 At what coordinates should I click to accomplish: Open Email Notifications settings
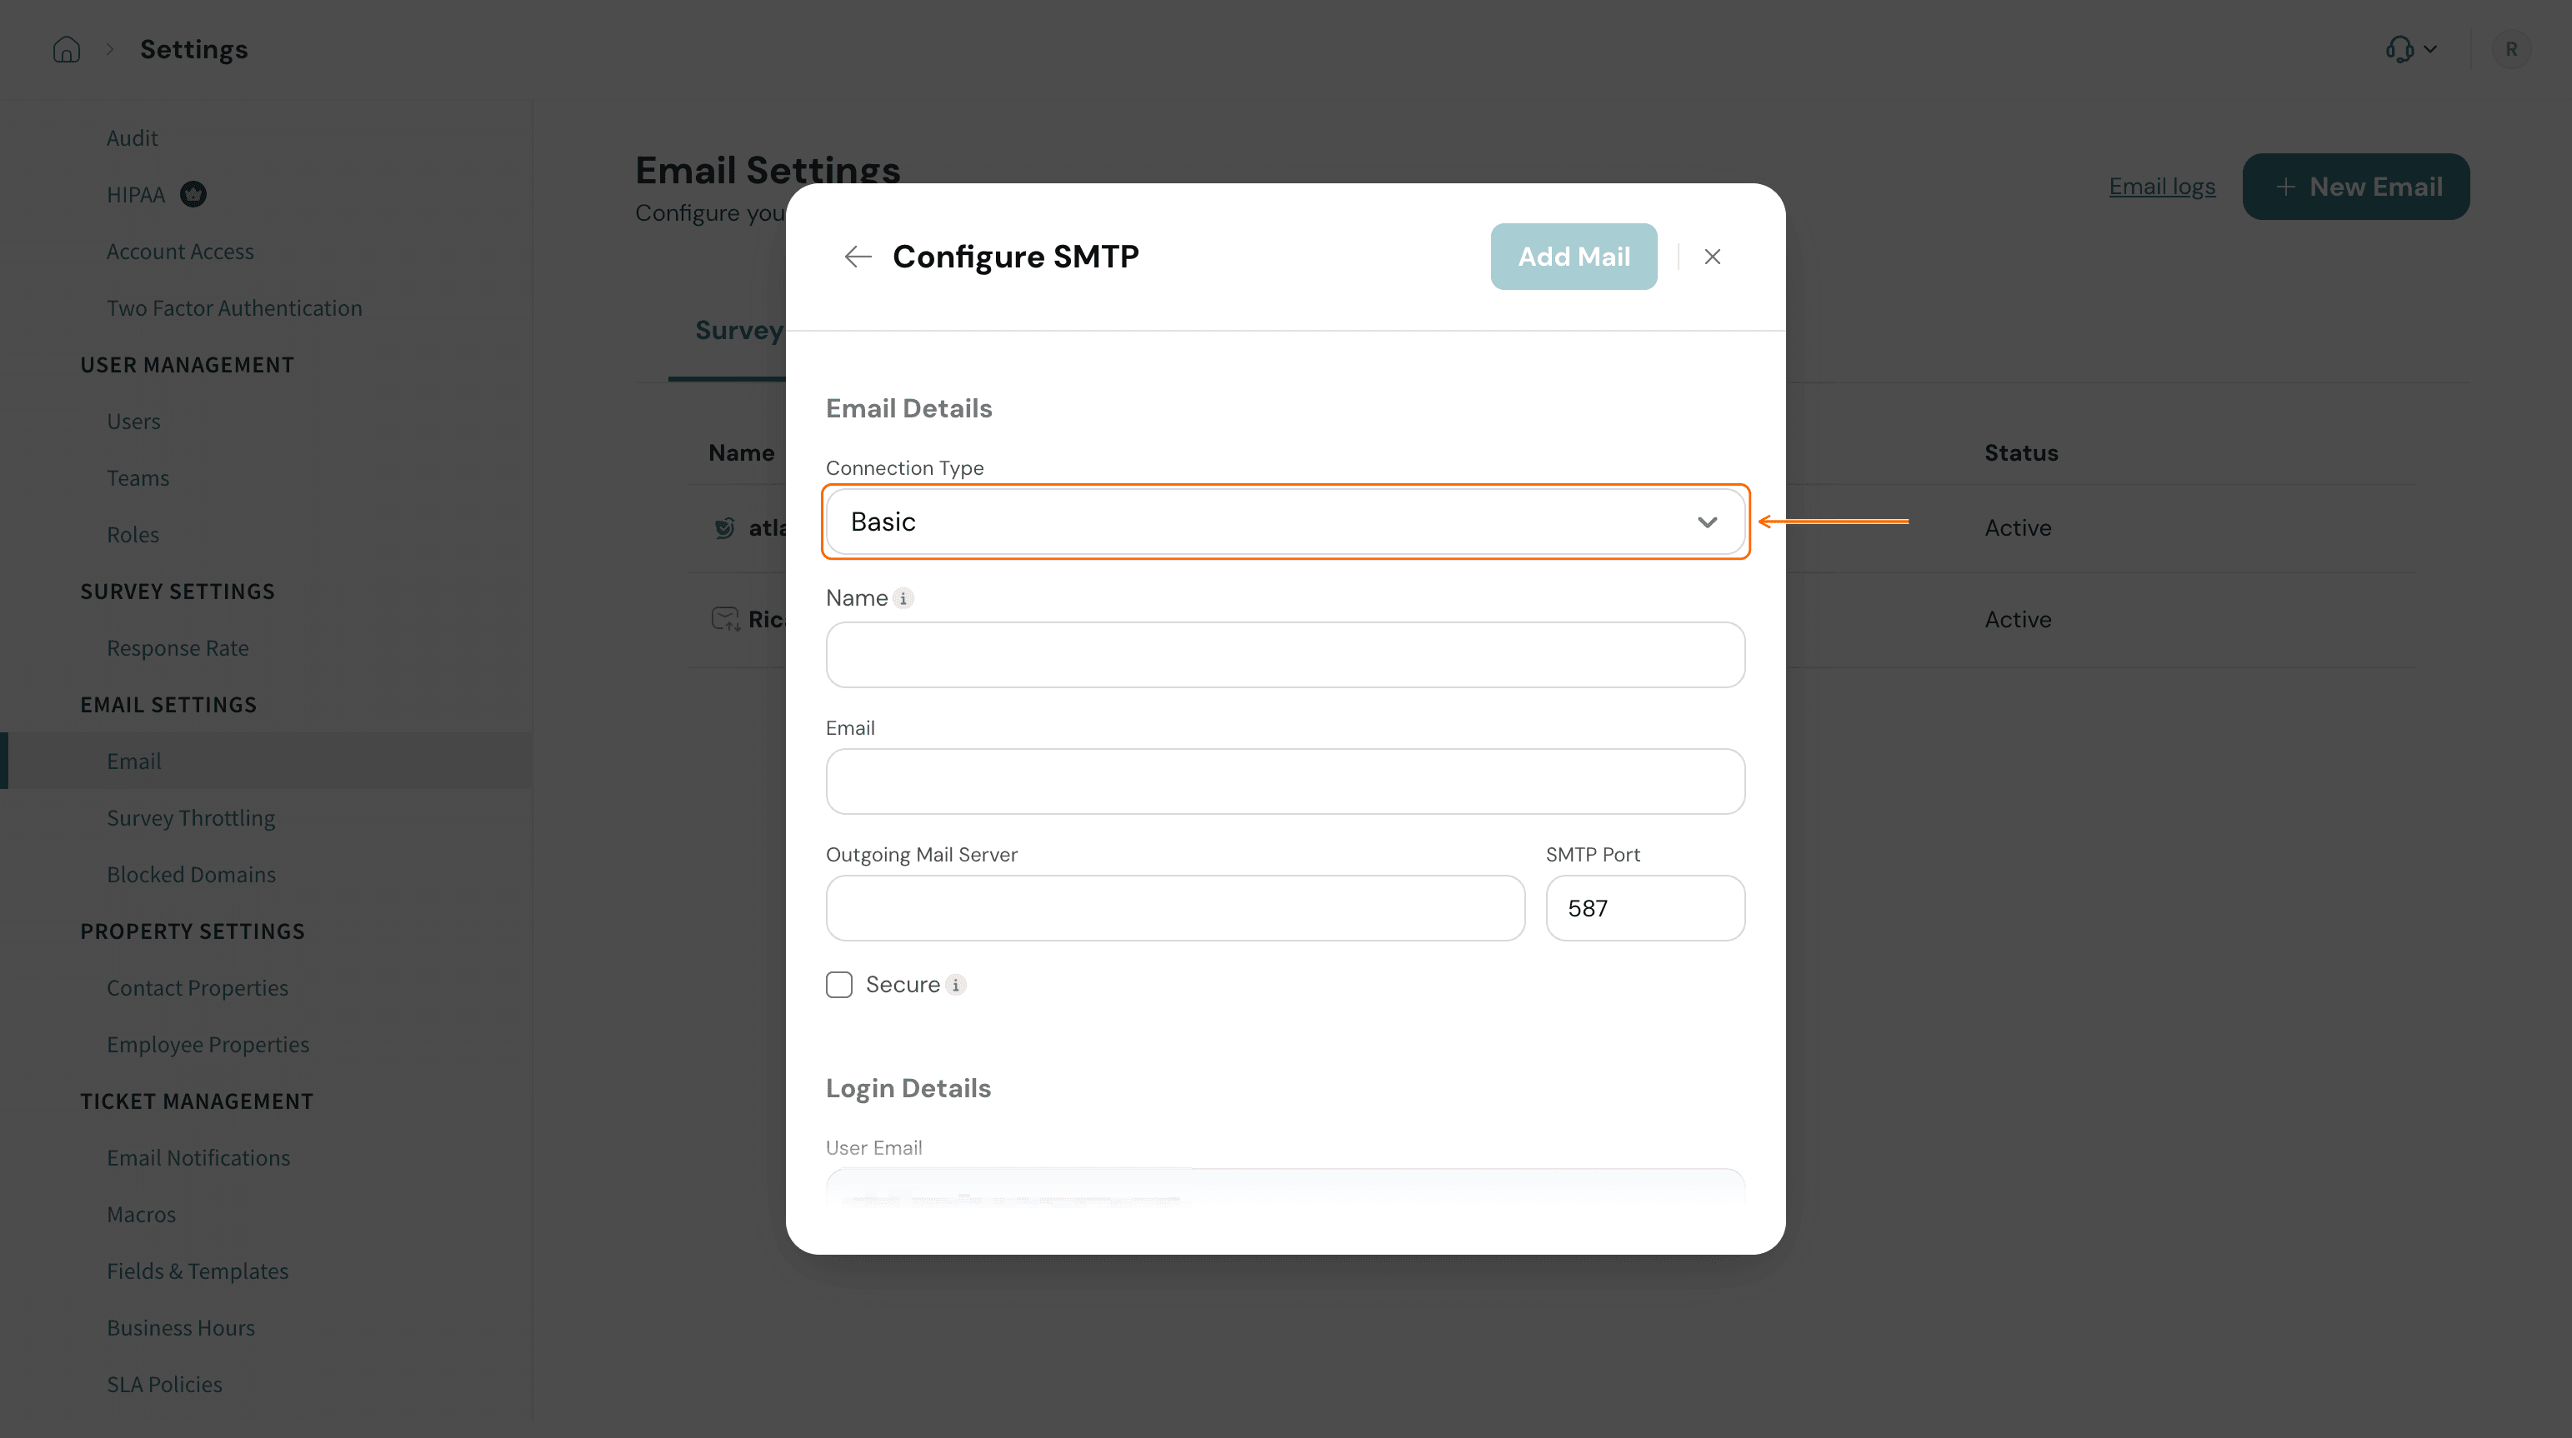click(x=198, y=1157)
